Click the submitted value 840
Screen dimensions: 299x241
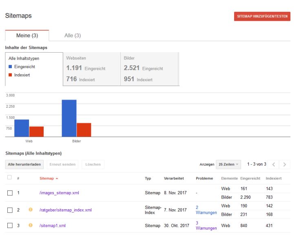click(244, 226)
